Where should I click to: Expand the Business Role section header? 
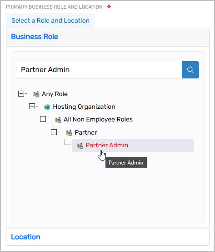[108, 36]
